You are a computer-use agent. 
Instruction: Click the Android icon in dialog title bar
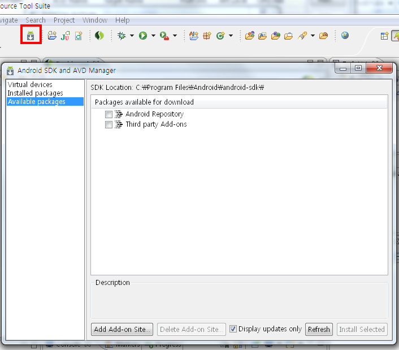coord(10,71)
